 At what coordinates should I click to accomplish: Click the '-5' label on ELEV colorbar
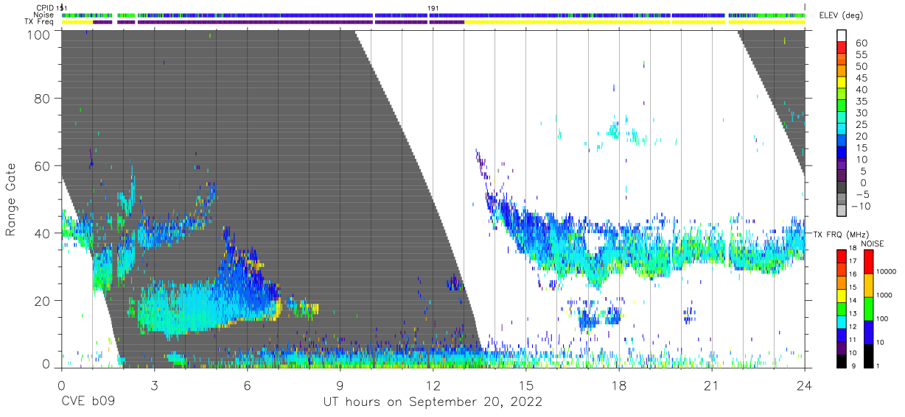click(862, 194)
